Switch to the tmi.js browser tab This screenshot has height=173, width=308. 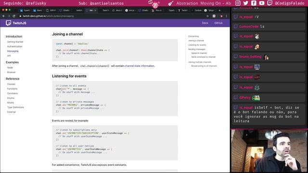pyautogui.click(x=130, y=11)
